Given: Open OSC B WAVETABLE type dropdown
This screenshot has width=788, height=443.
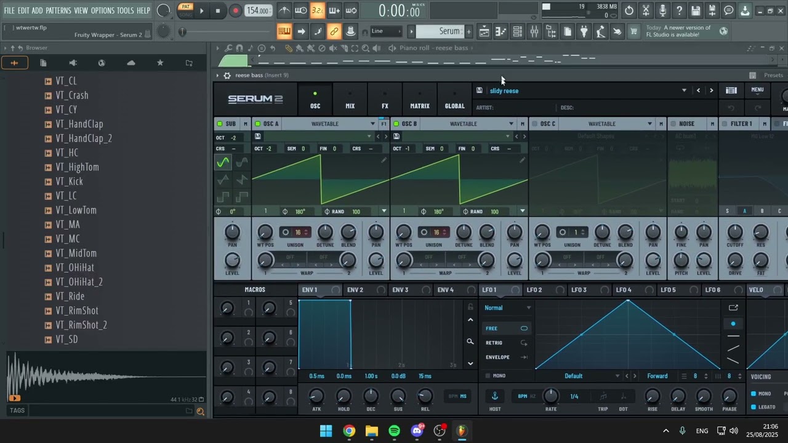Looking at the screenshot, I should [x=511, y=124].
